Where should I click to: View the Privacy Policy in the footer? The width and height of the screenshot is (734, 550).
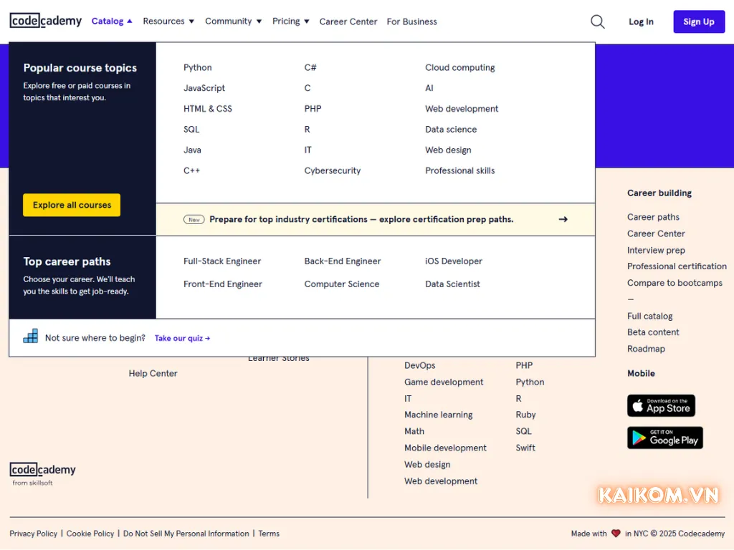(33, 533)
